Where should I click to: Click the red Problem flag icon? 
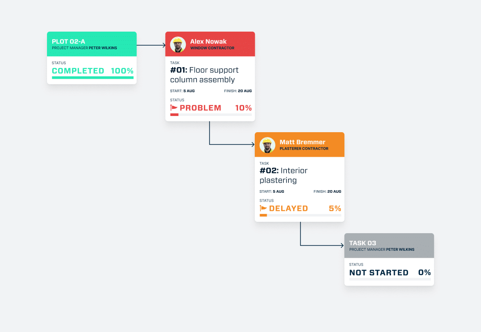tap(174, 108)
